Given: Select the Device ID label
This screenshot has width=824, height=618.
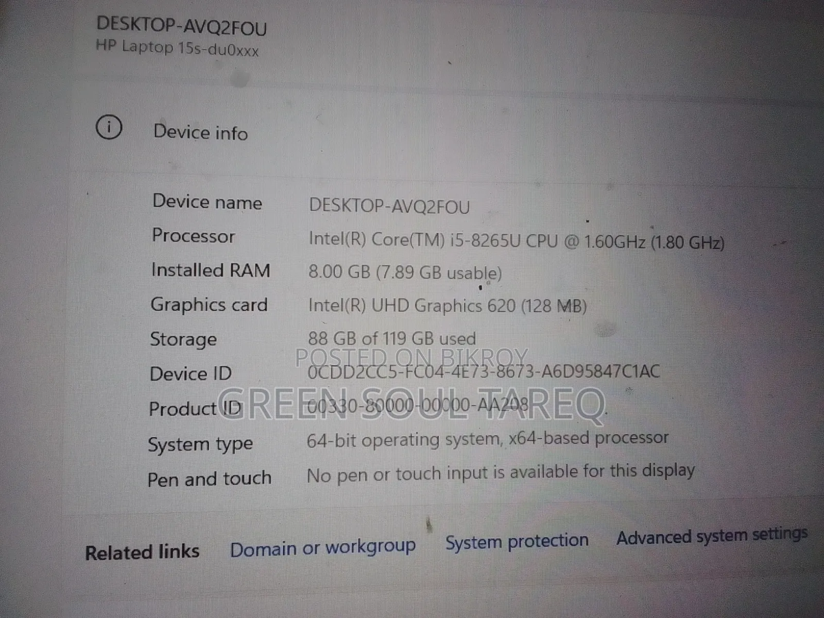Looking at the screenshot, I should tap(191, 373).
